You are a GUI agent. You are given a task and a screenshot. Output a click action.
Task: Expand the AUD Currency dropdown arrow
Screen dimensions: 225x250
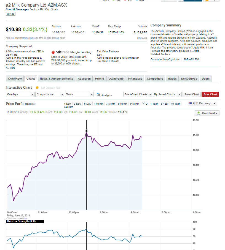(x=215, y=103)
